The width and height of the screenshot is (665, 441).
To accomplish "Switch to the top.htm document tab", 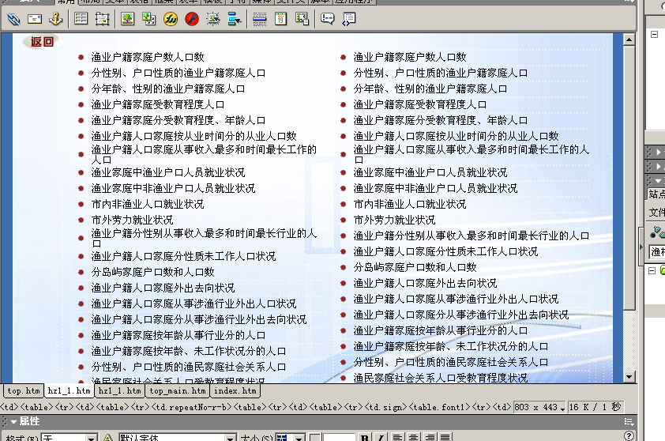I will point(23,390).
